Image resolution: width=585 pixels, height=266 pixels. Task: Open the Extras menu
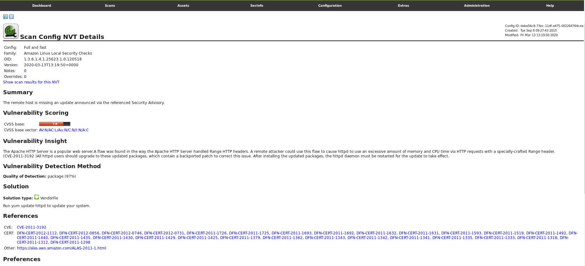click(x=404, y=6)
